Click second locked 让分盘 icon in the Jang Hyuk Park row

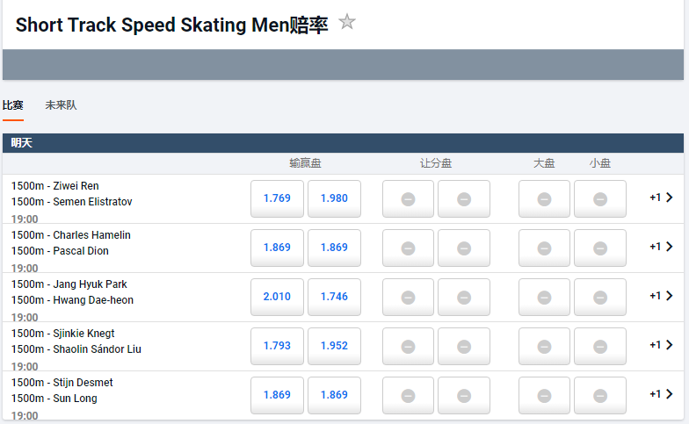tap(464, 298)
